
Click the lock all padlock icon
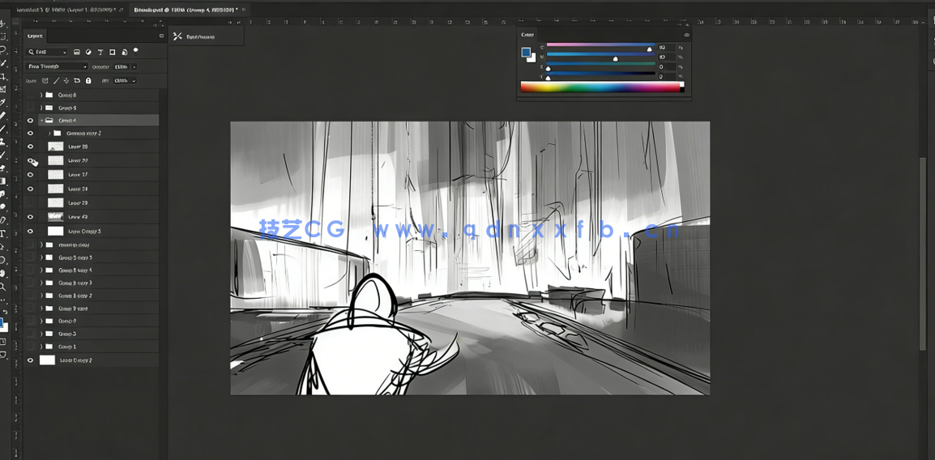(88, 80)
